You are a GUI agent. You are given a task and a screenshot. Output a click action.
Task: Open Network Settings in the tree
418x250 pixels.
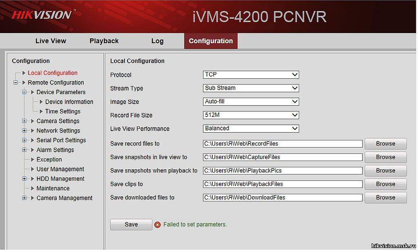coord(58,131)
